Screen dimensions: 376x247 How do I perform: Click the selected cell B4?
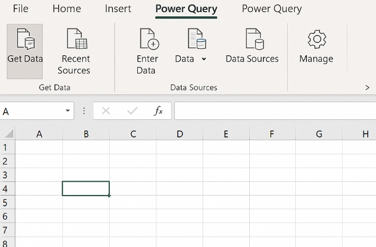pyautogui.click(x=86, y=188)
